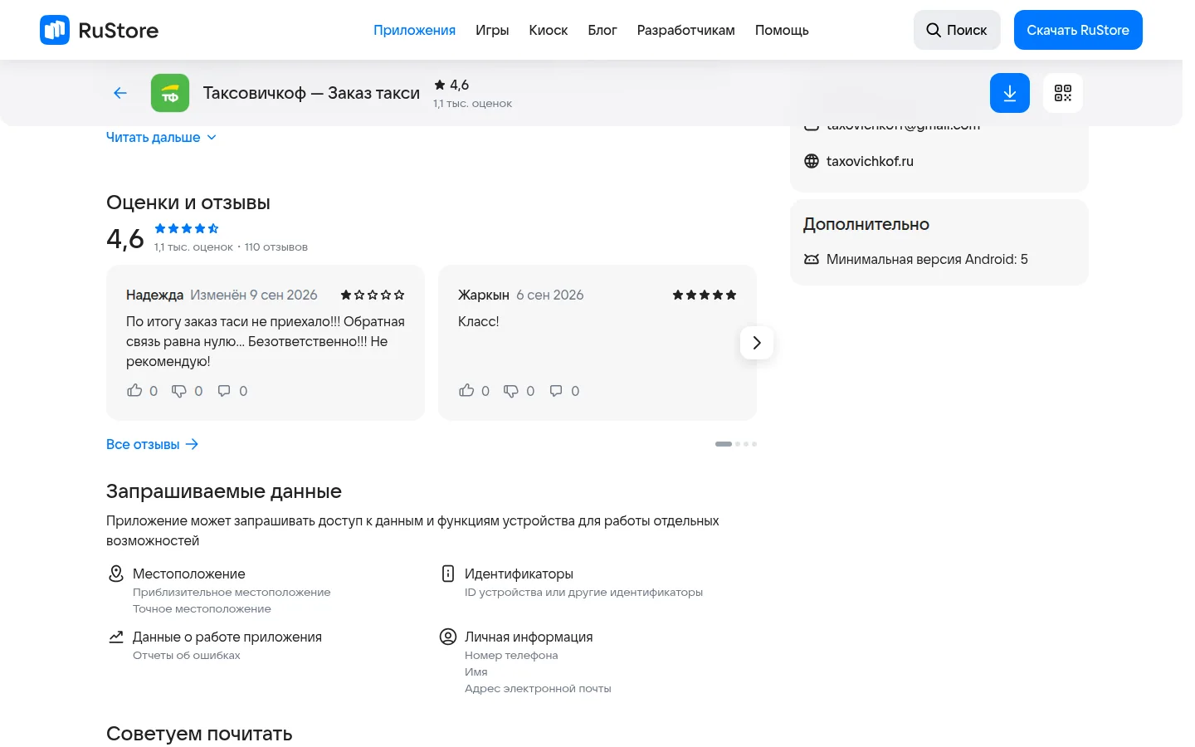Click the first carousel pagination dot

coord(724,444)
